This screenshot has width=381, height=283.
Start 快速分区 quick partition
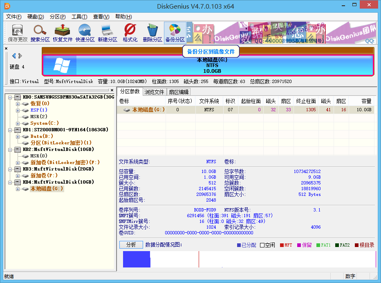pos(85,33)
